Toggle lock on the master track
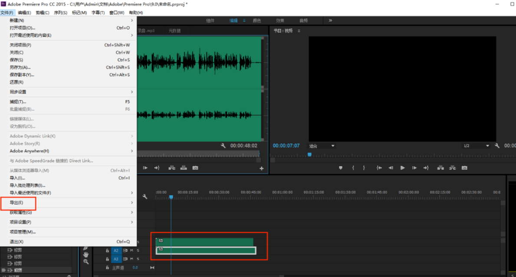The image size is (516, 277). click(x=107, y=268)
